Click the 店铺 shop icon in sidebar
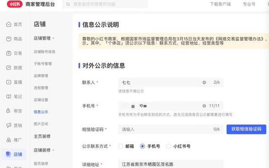This screenshot has height=168, width=269. [x=8, y=154]
